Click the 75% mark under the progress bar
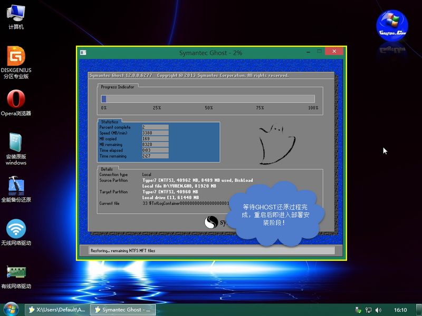 (x=260, y=108)
